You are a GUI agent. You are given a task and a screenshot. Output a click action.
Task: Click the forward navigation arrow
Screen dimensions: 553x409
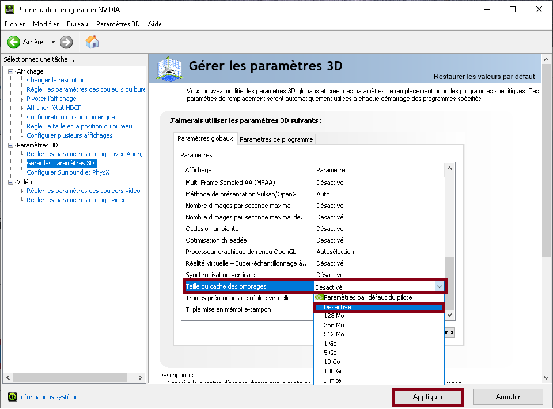click(x=66, y=41)
